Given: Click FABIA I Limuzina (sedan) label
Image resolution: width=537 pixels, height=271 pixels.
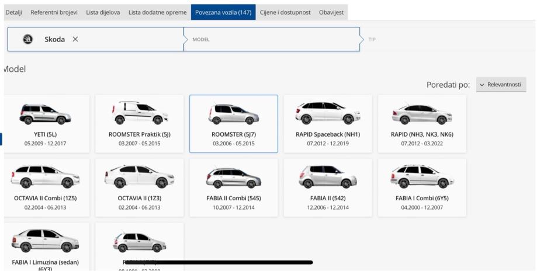Looking at the screenshot, I should click(45, 265).
